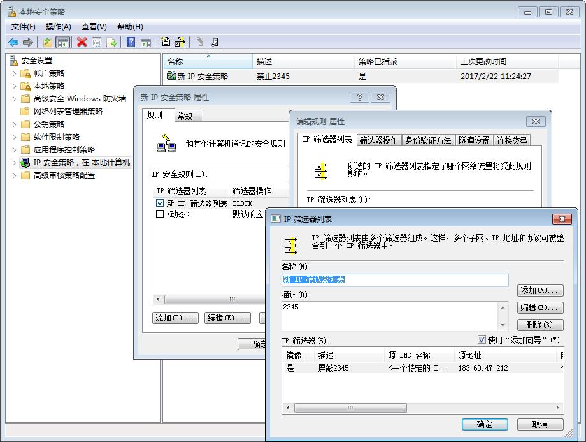The width and height of the screenshot is (586, 442).
Task: Expand 高级安全 Windows 防火墙 node
Action: point(15,98)
